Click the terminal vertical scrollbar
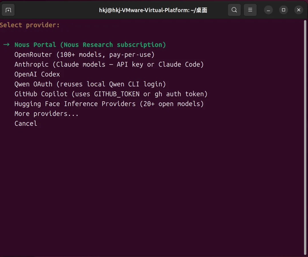 click(x=305, y=137)
